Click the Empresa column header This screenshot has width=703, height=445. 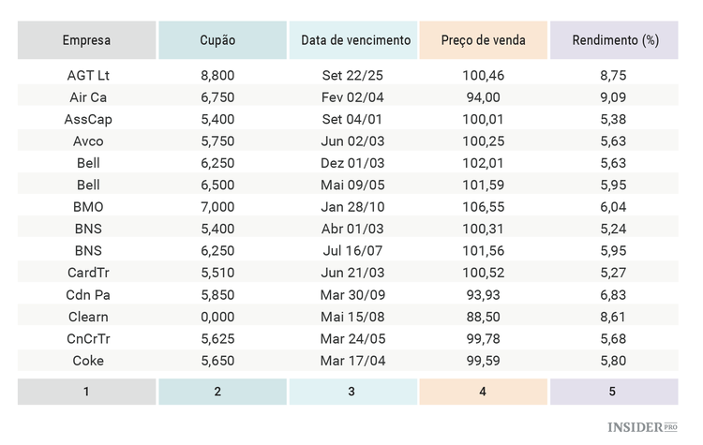(86, 40)
